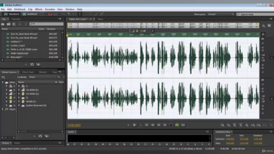Toggle spectral pitch display icon
The width and height of the screenshot is (274, 154).
pyautogui.click(x=56, y=14)
